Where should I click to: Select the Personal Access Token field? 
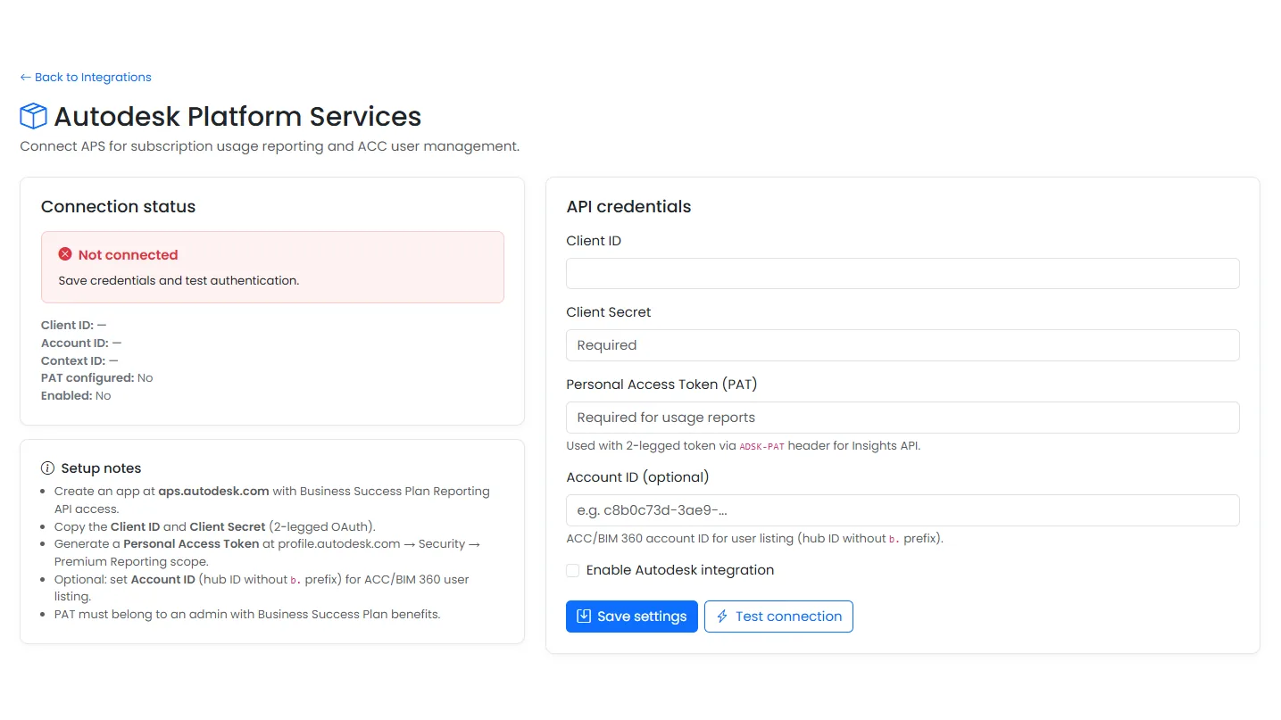[x=903, y=418]
